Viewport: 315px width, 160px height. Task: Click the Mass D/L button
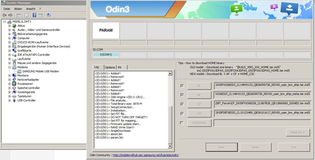click(298, 133)
